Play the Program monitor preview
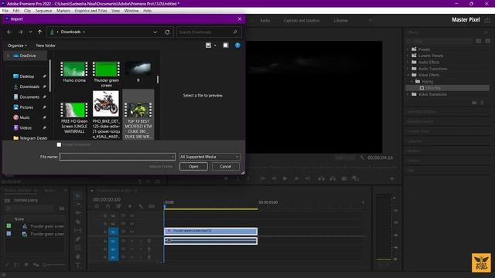 coord(285,178)
